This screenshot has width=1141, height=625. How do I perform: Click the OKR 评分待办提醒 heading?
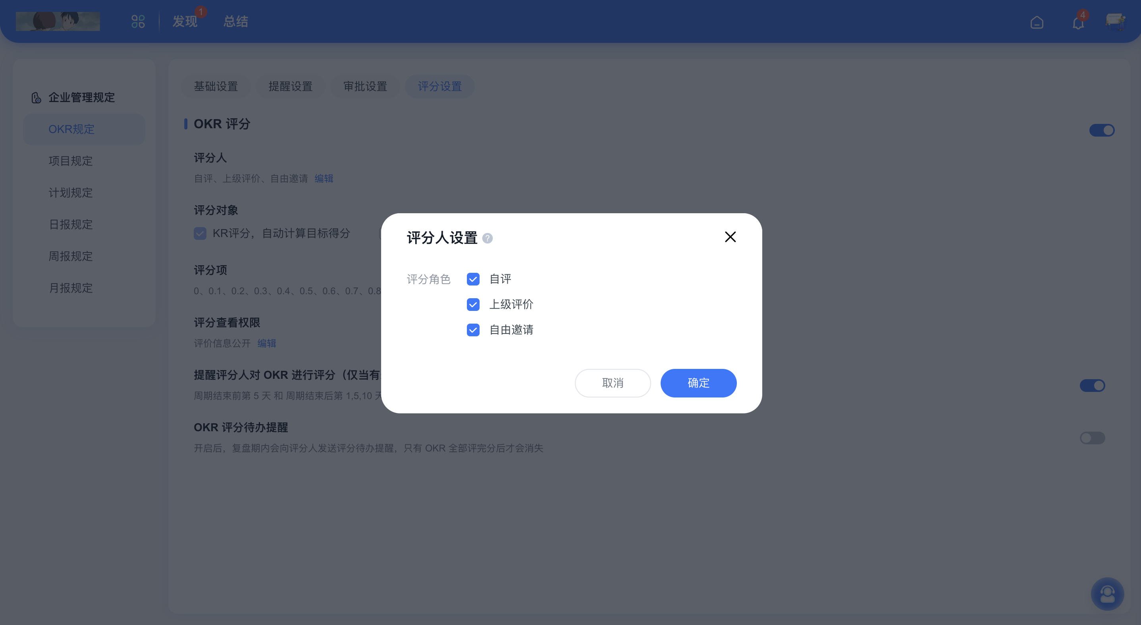pos(241,428)
